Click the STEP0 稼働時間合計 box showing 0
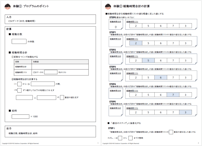The height and width of the screenshot is (146, 202). tap(116, 26)
